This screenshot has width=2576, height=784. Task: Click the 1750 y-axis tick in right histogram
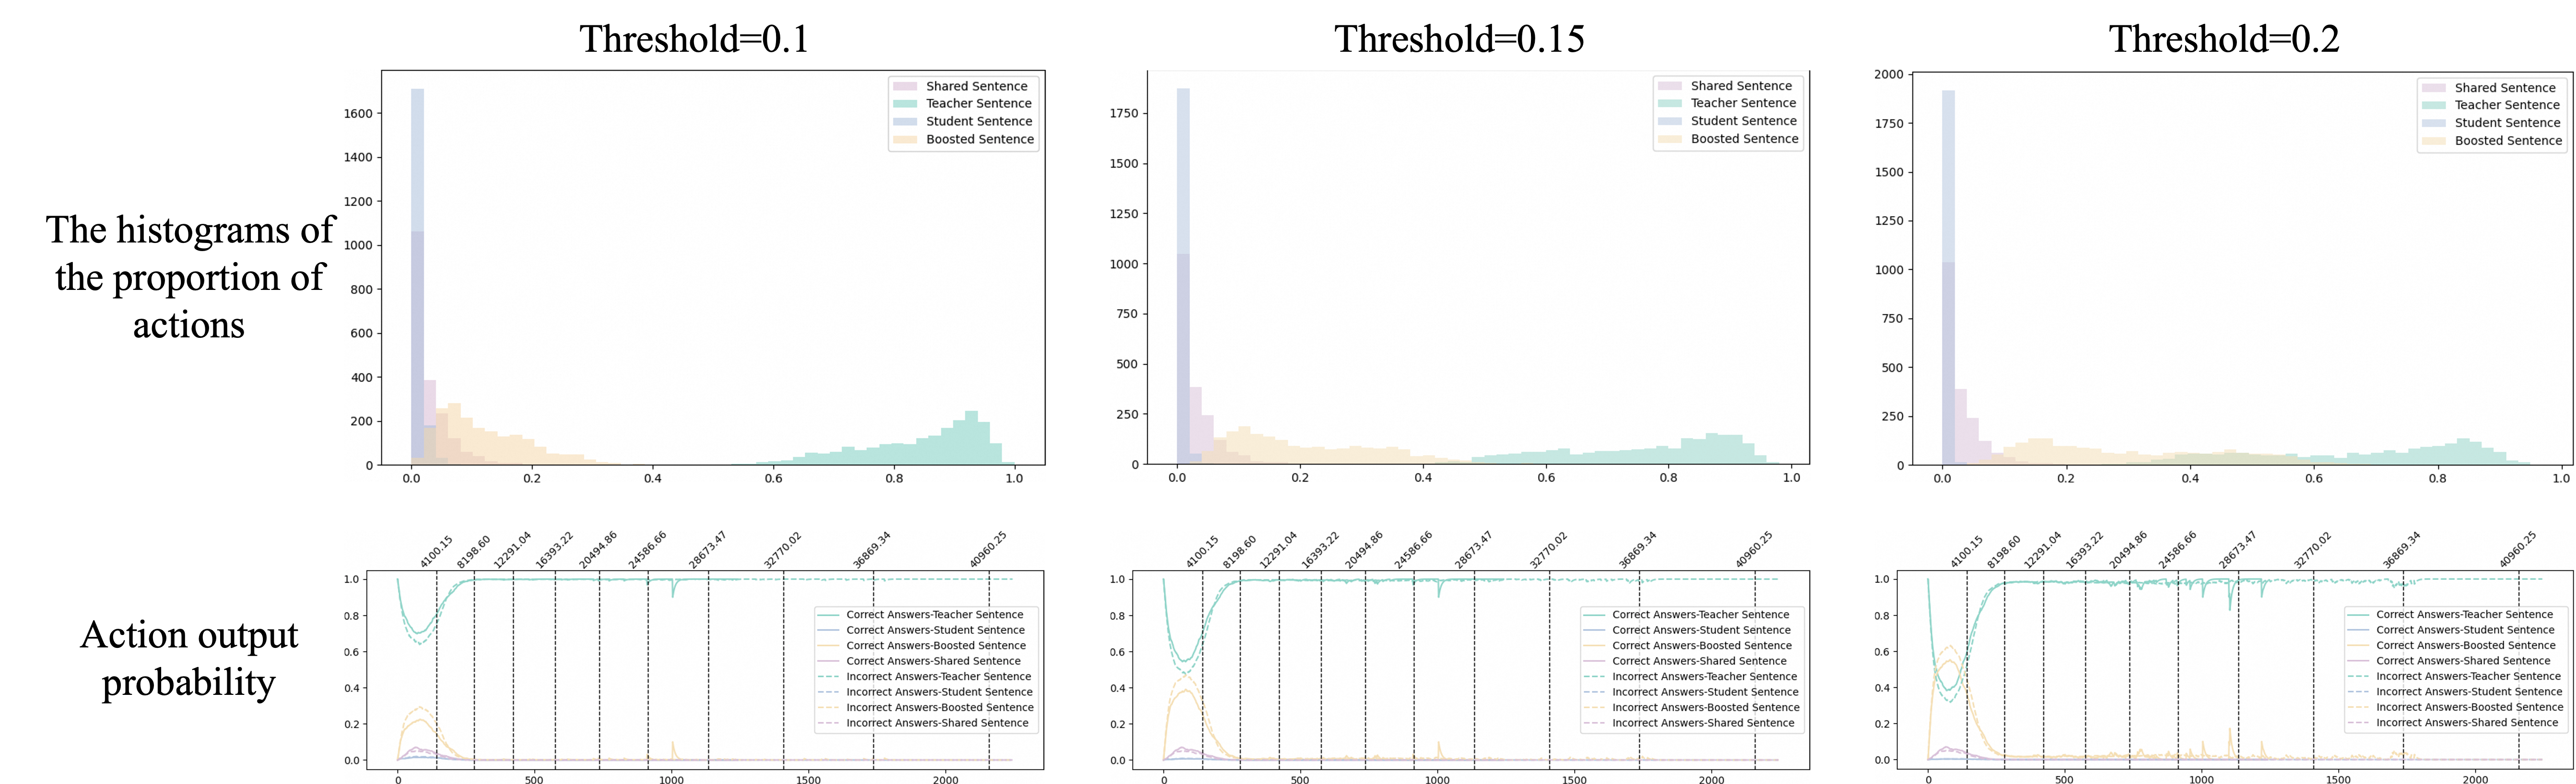(1889, 124)
